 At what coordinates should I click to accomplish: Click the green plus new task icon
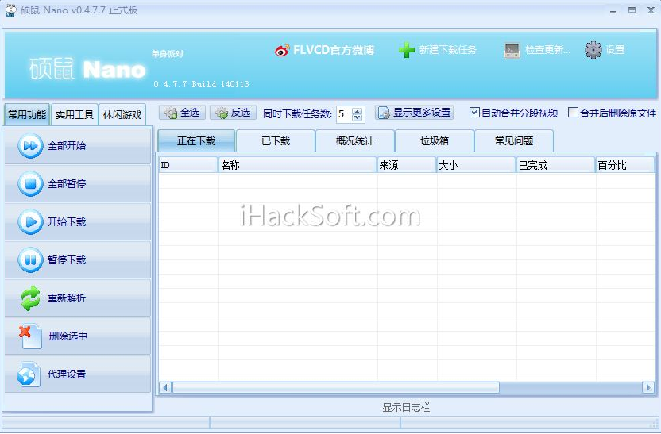(x=407, y=50)
